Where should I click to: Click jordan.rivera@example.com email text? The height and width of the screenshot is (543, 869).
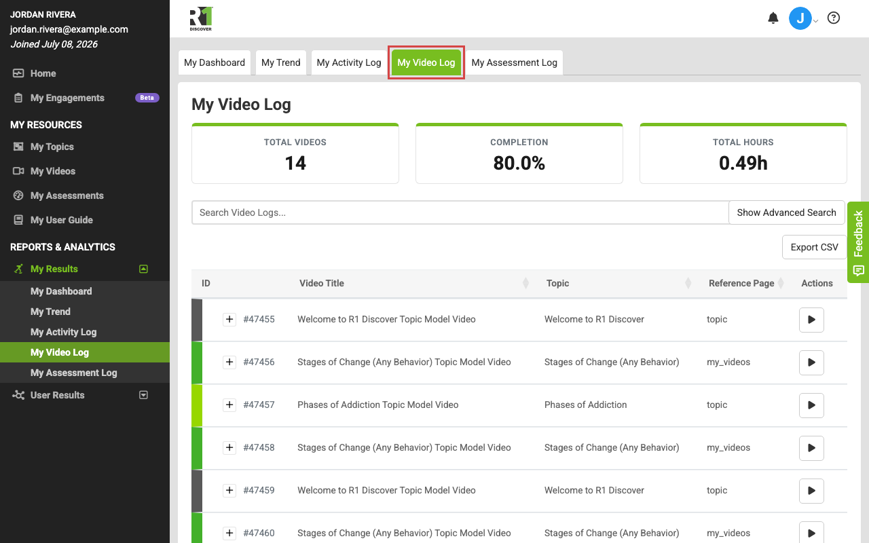coord(69,29)
